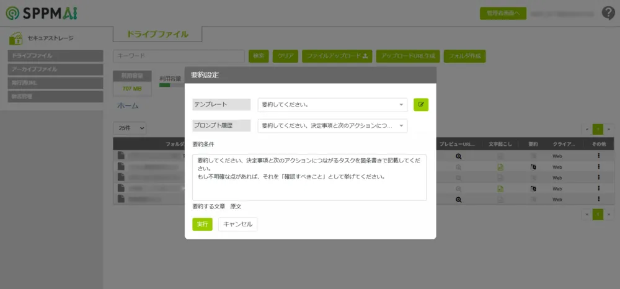620x289 pixels.
Task: Click the summary icon in the second row
Action: (x=533, y=167)
